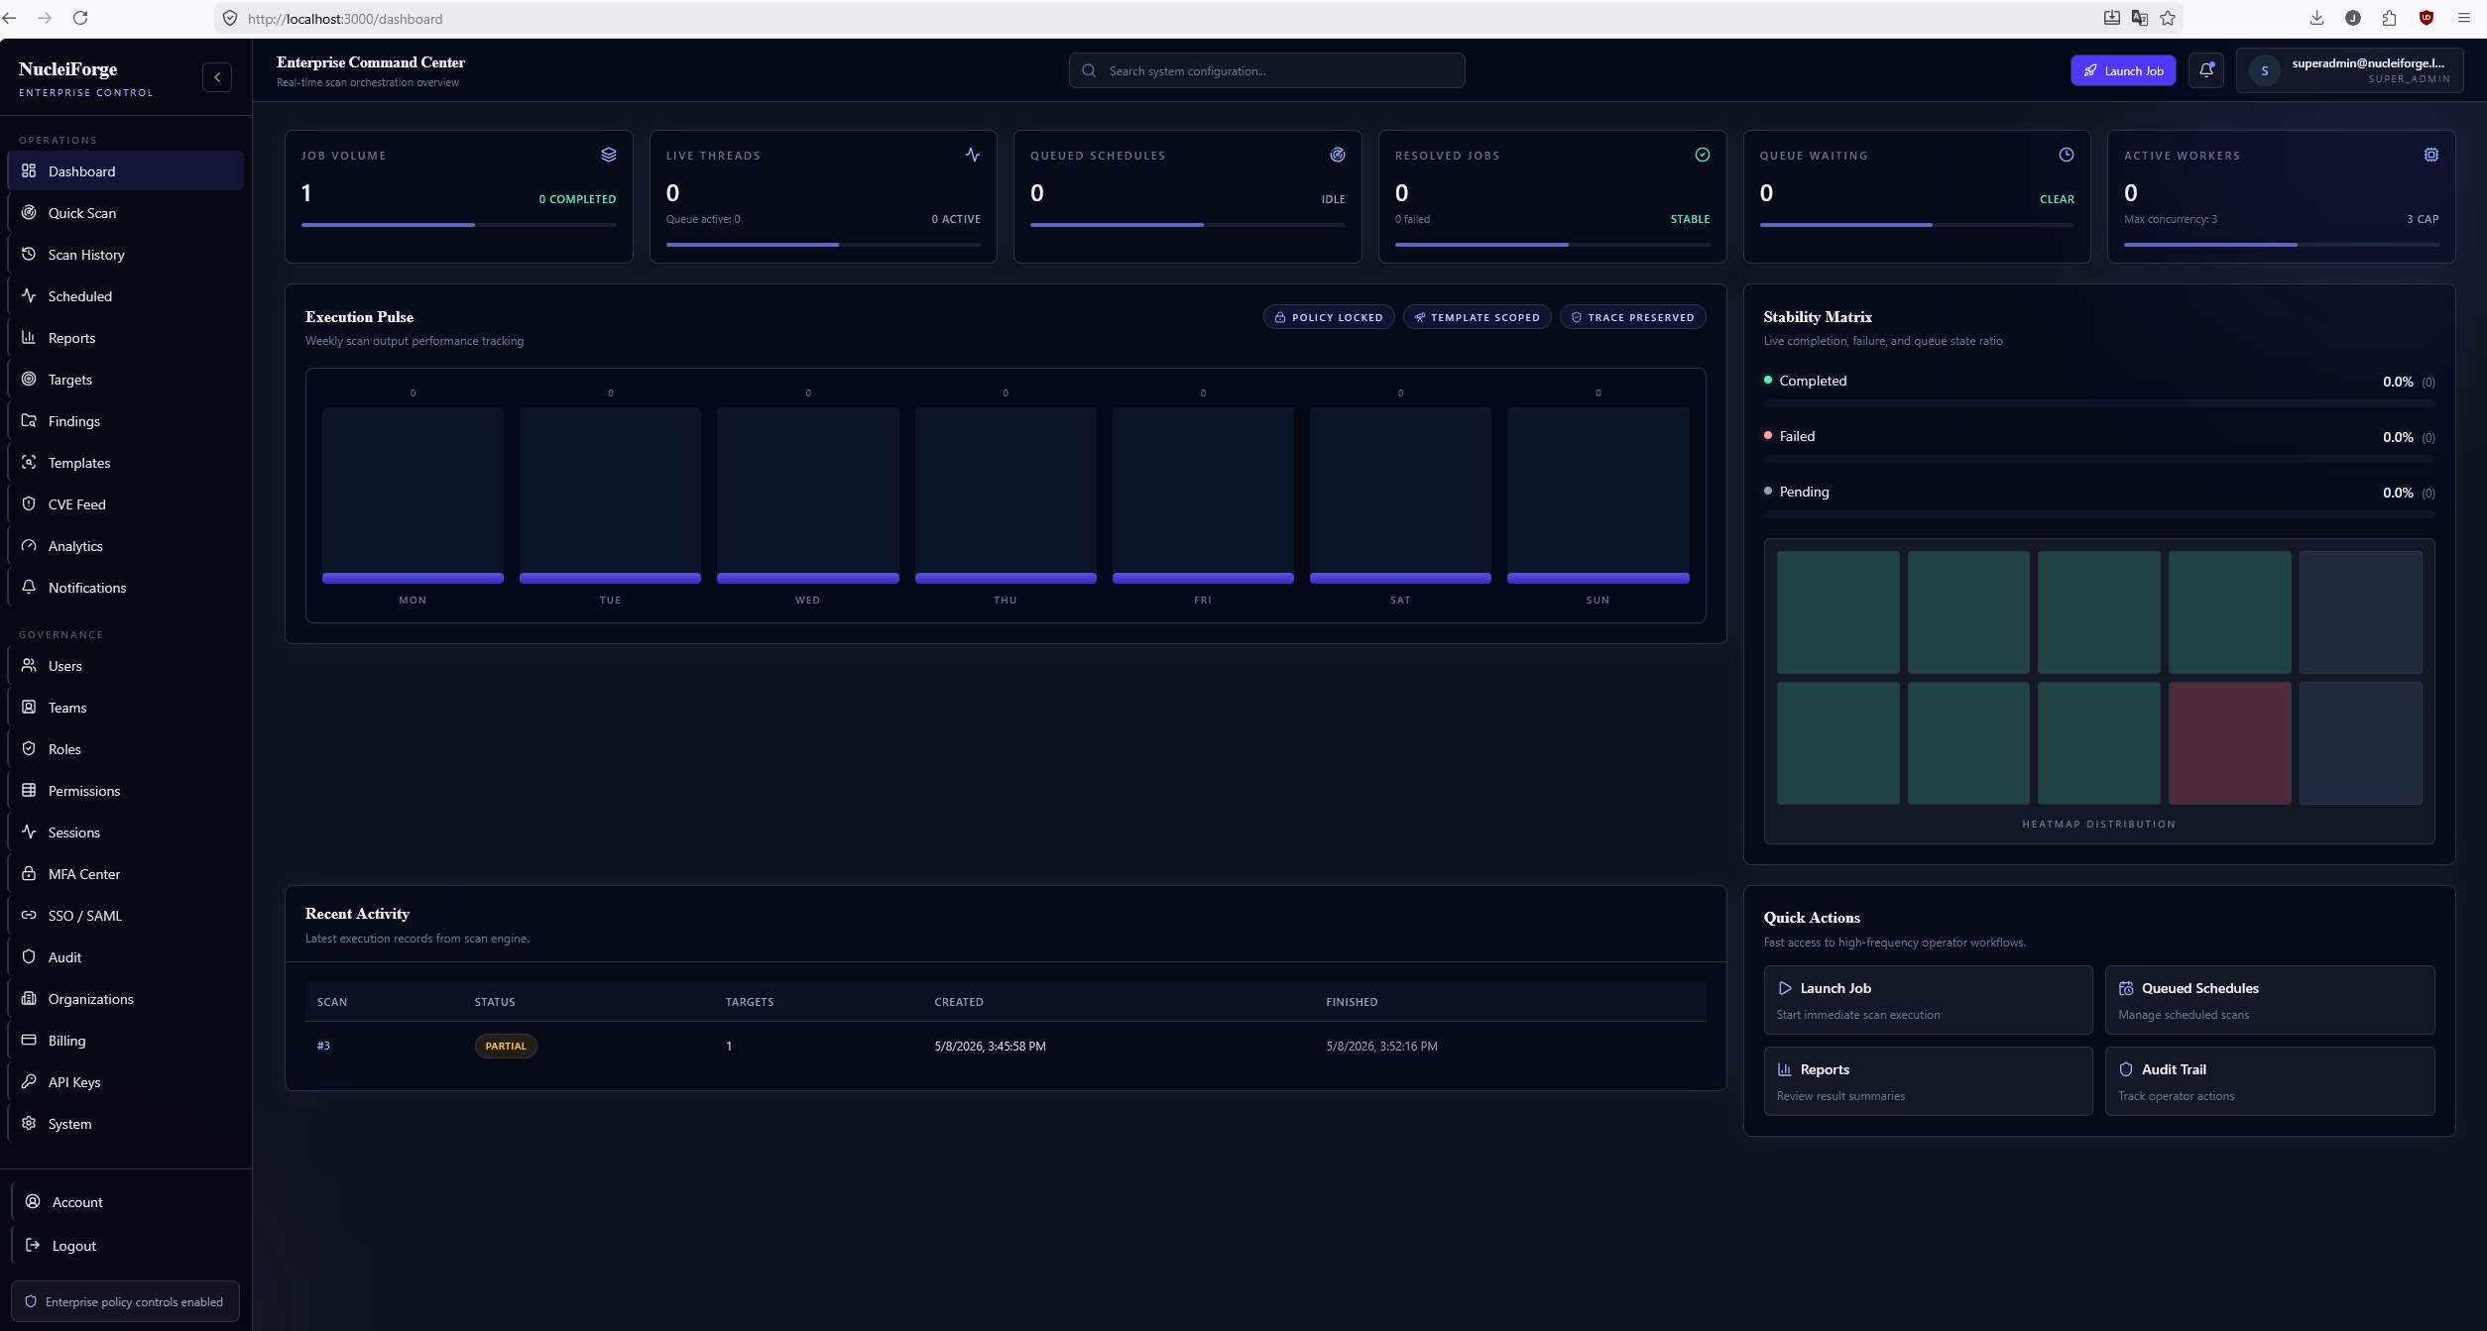Click the notification bell icon in header
Screen dimensions: 2487x1331
[2206, 70]
